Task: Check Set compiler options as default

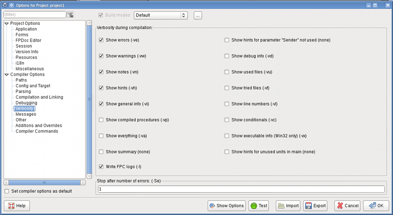Action: 6,191
